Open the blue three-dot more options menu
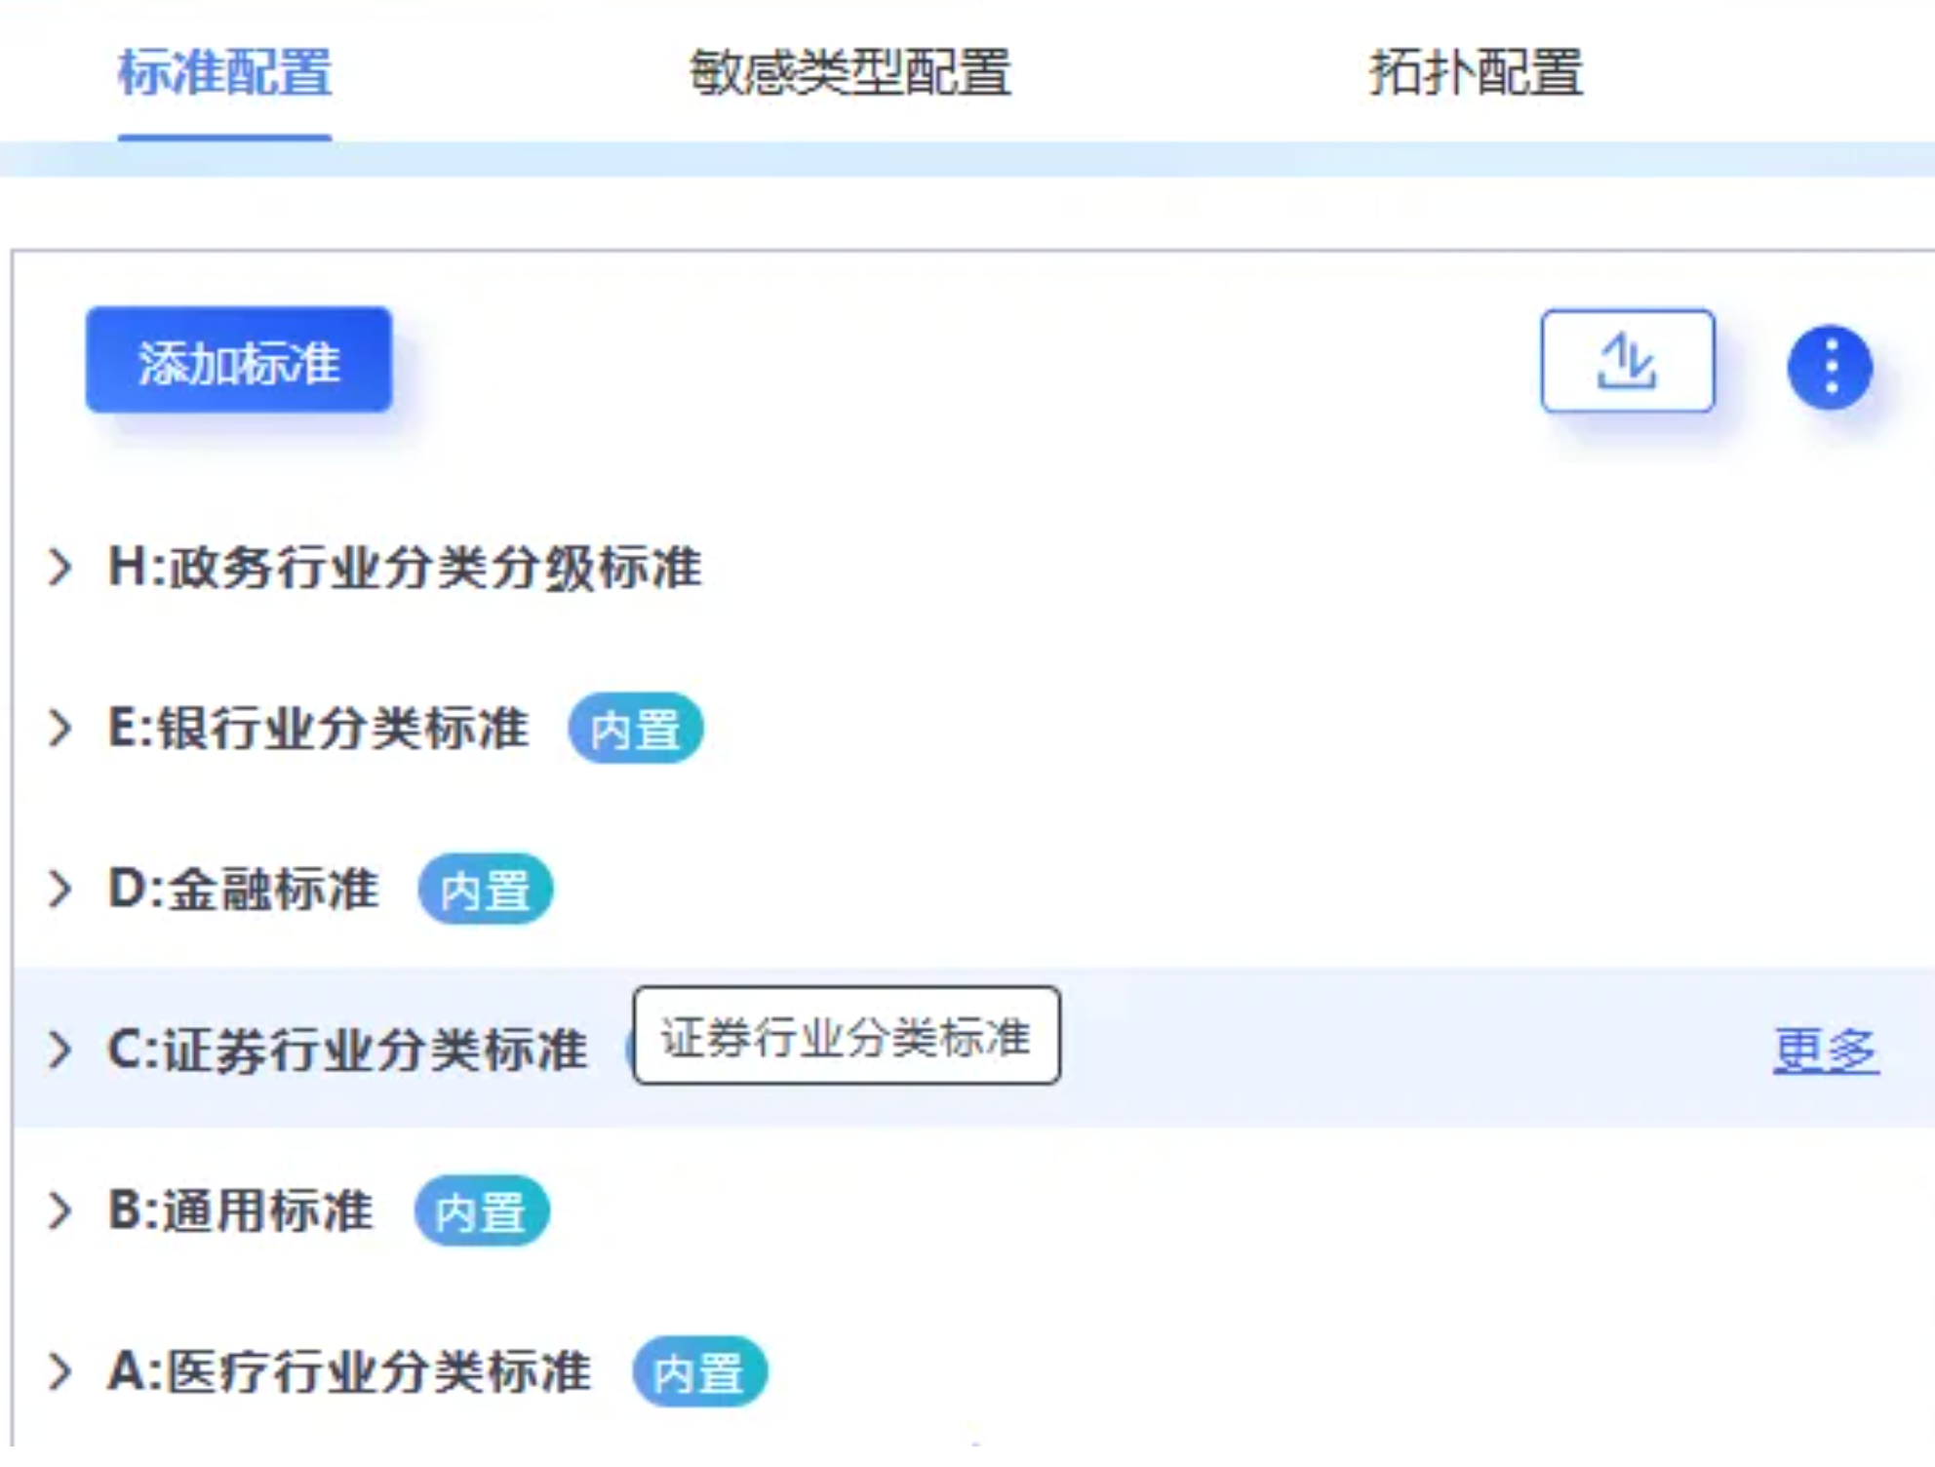 point(1829,367)
